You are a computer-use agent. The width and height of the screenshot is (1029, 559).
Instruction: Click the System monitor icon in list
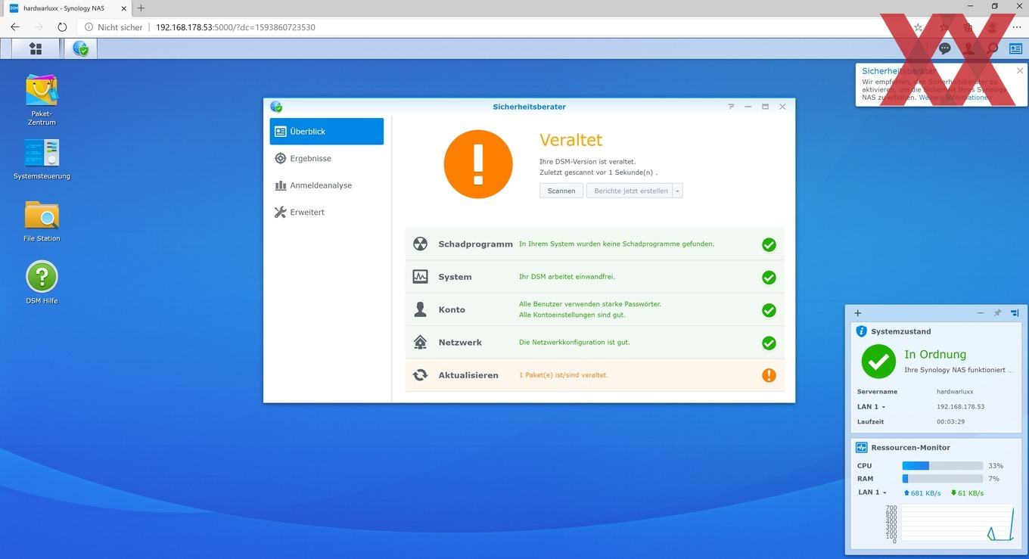(420, 277)
